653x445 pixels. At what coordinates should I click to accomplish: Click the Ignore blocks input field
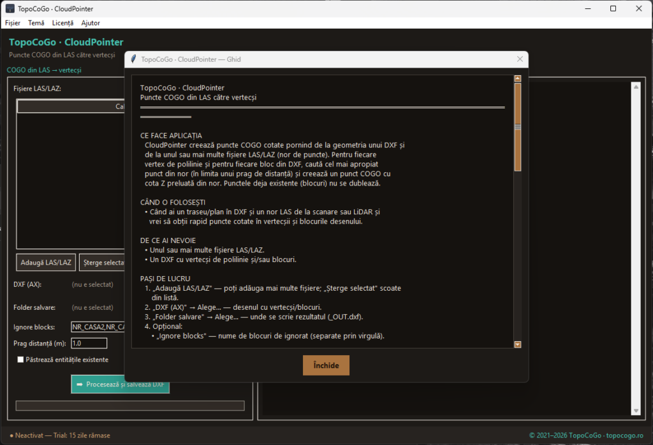coord(98,327)
